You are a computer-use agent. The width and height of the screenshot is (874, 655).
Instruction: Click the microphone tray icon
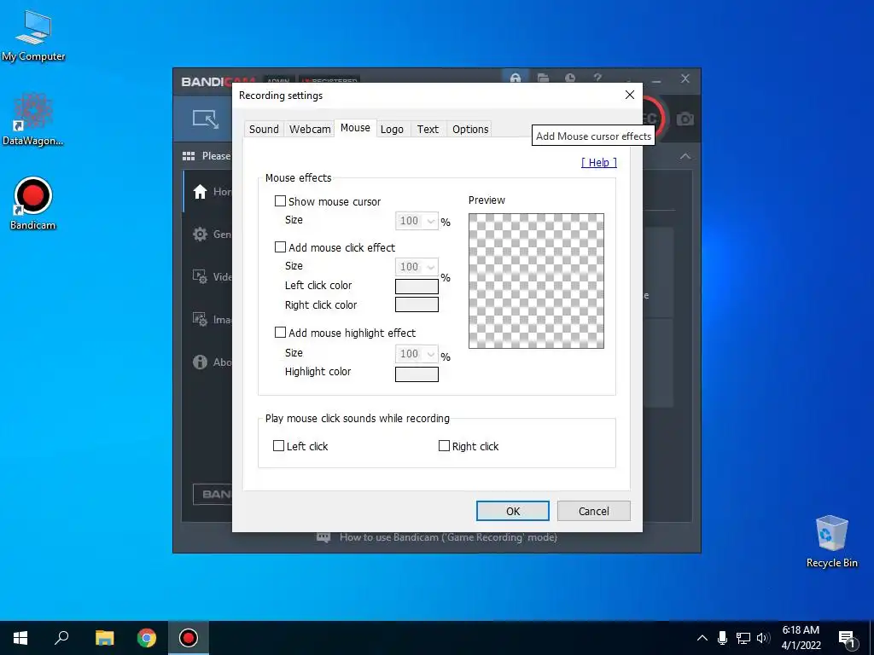[x=722, y=638]
